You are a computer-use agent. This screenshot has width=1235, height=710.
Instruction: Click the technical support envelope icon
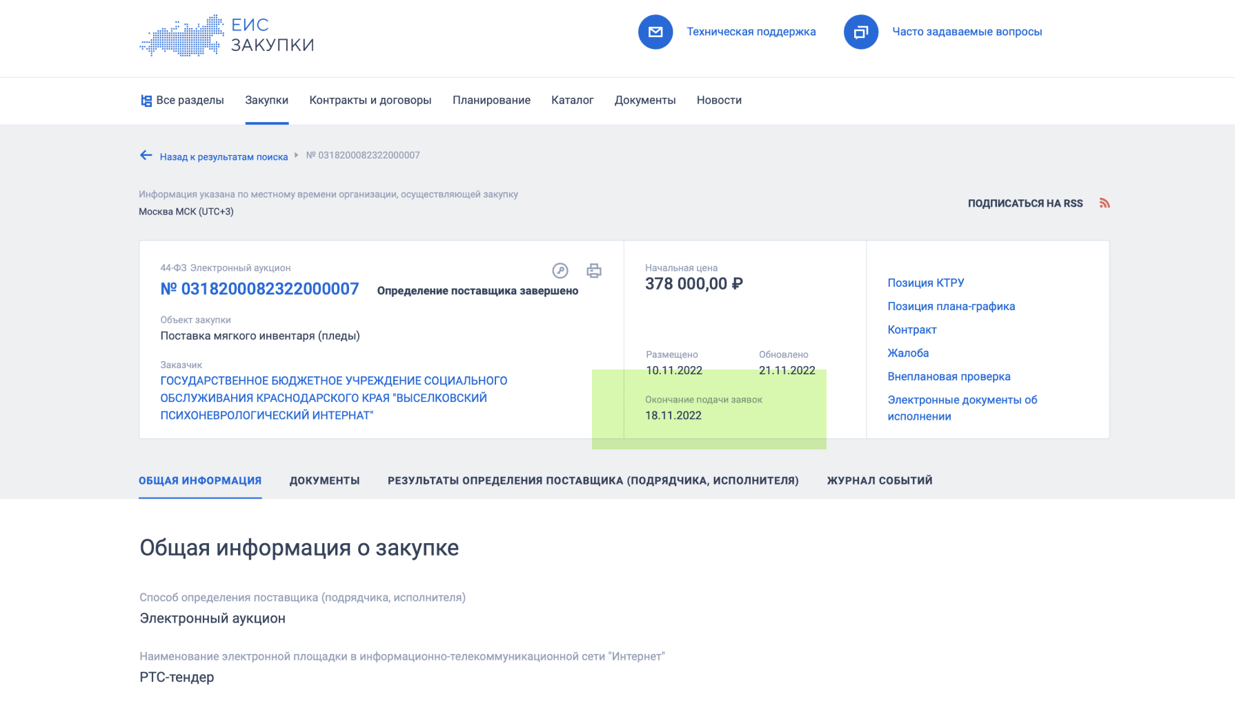pyautogui.click(x=655, y=32)
